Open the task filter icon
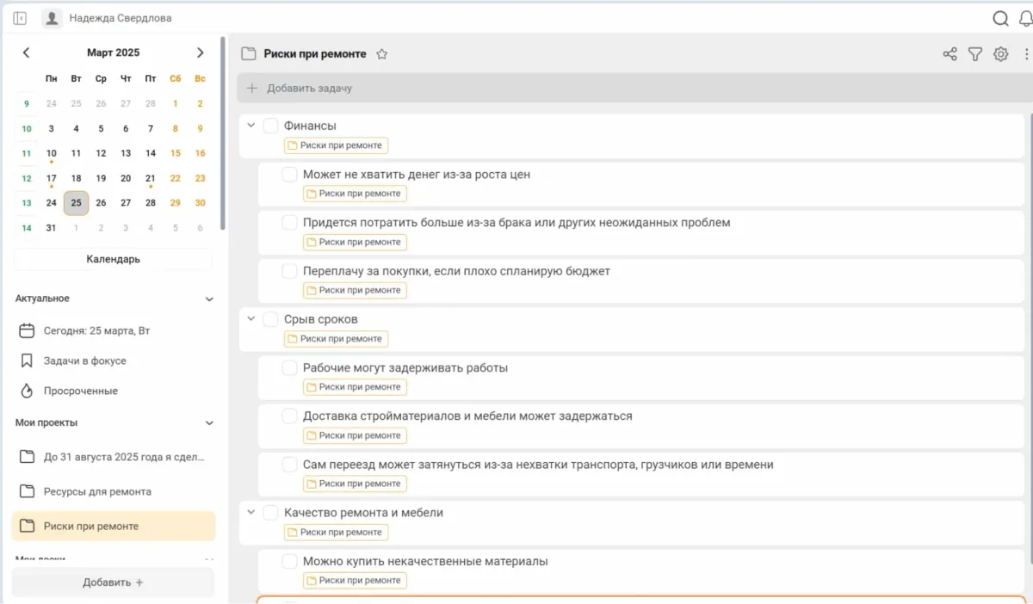The image size is (1033, 604). pyautogui.click(x=974, y=54)
